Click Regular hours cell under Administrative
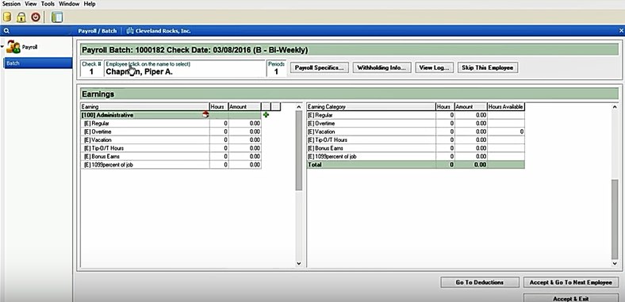 pos(219,124)
